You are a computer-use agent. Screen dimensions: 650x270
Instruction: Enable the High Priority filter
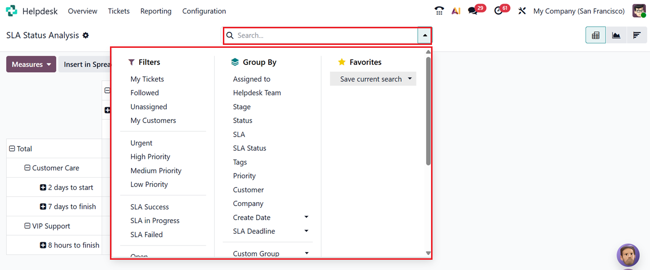click(150, 157)
